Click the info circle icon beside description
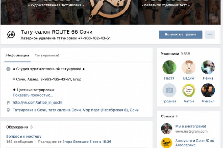223x148 pixels. 8,69
